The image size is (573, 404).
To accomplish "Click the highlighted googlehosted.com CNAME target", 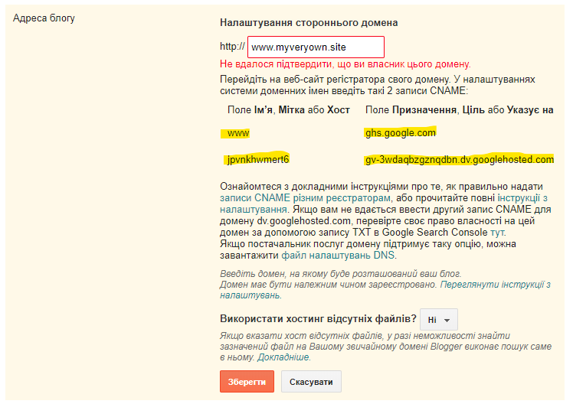I will 459,160.
